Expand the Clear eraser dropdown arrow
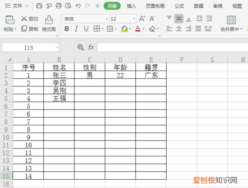The image size is (248, 188). [158, 29]
